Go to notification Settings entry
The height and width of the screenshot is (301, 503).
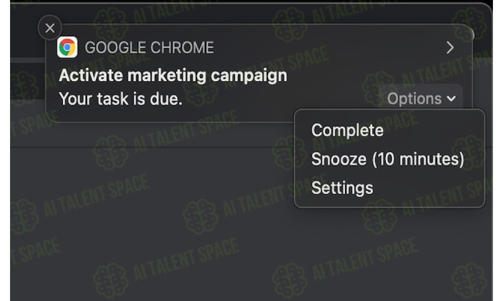[342, 188]
